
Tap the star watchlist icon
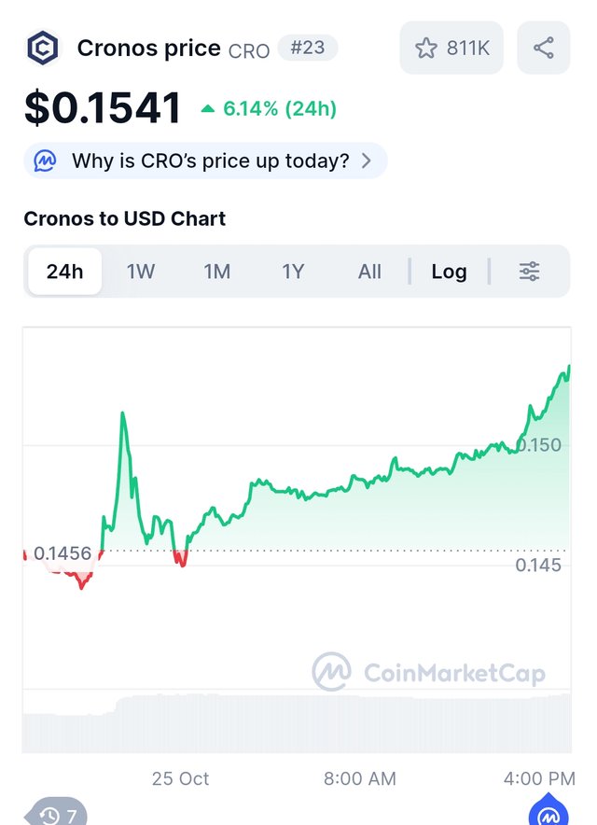coord(426,48)
